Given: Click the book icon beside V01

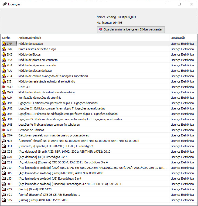Looking at the screenshot, I should coord(4,195).
